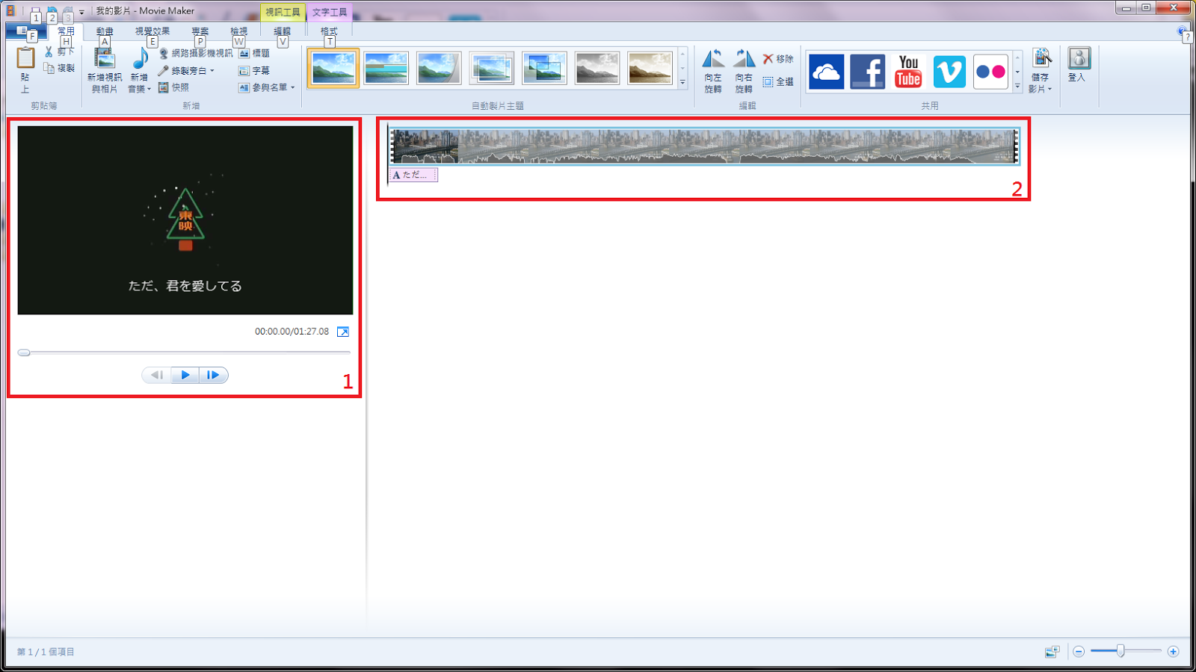Select the ただ caption item under clip
This screenshot has width=1196, height=672.
click(x=413, y=175)
